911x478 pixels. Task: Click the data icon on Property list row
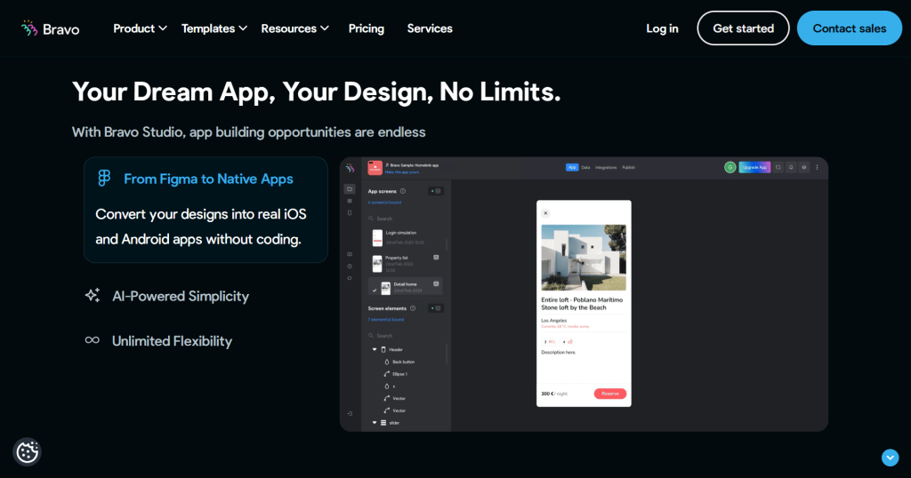click(436, 258)
